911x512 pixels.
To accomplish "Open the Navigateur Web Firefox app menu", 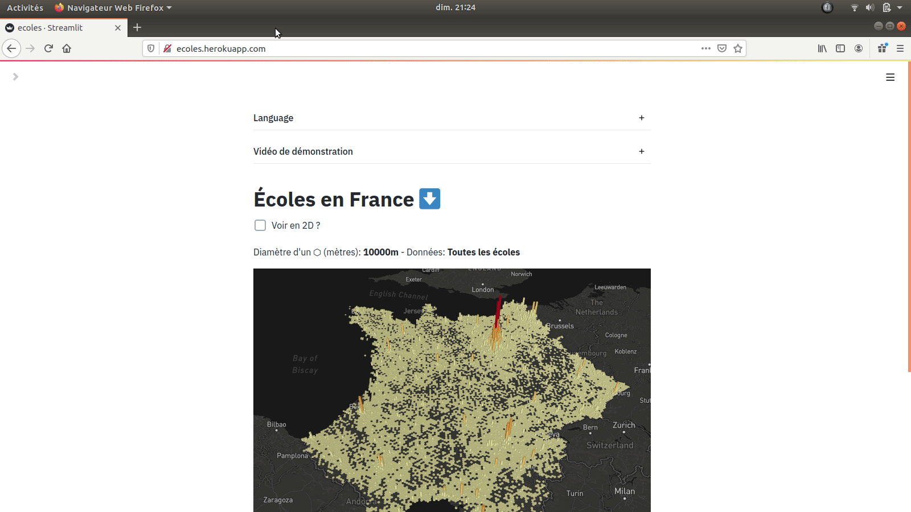I will 113,7.
